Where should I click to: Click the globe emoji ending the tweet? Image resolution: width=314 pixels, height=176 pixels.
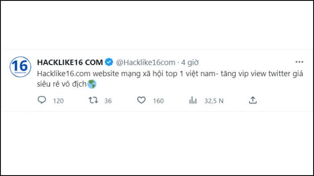coord(92,84)
